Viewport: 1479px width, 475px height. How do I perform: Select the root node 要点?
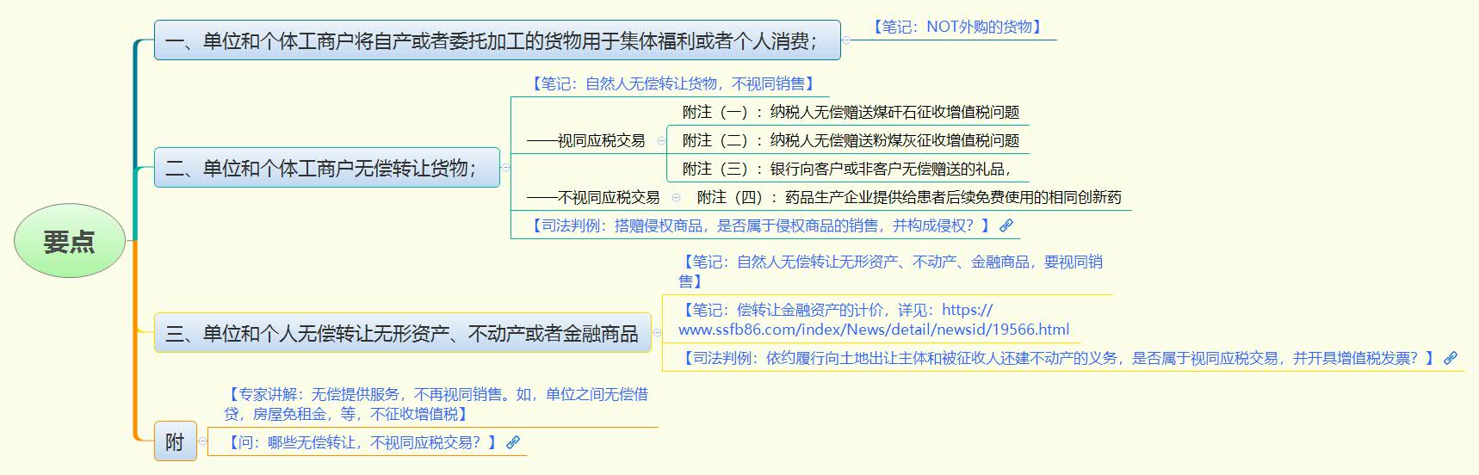69,241
